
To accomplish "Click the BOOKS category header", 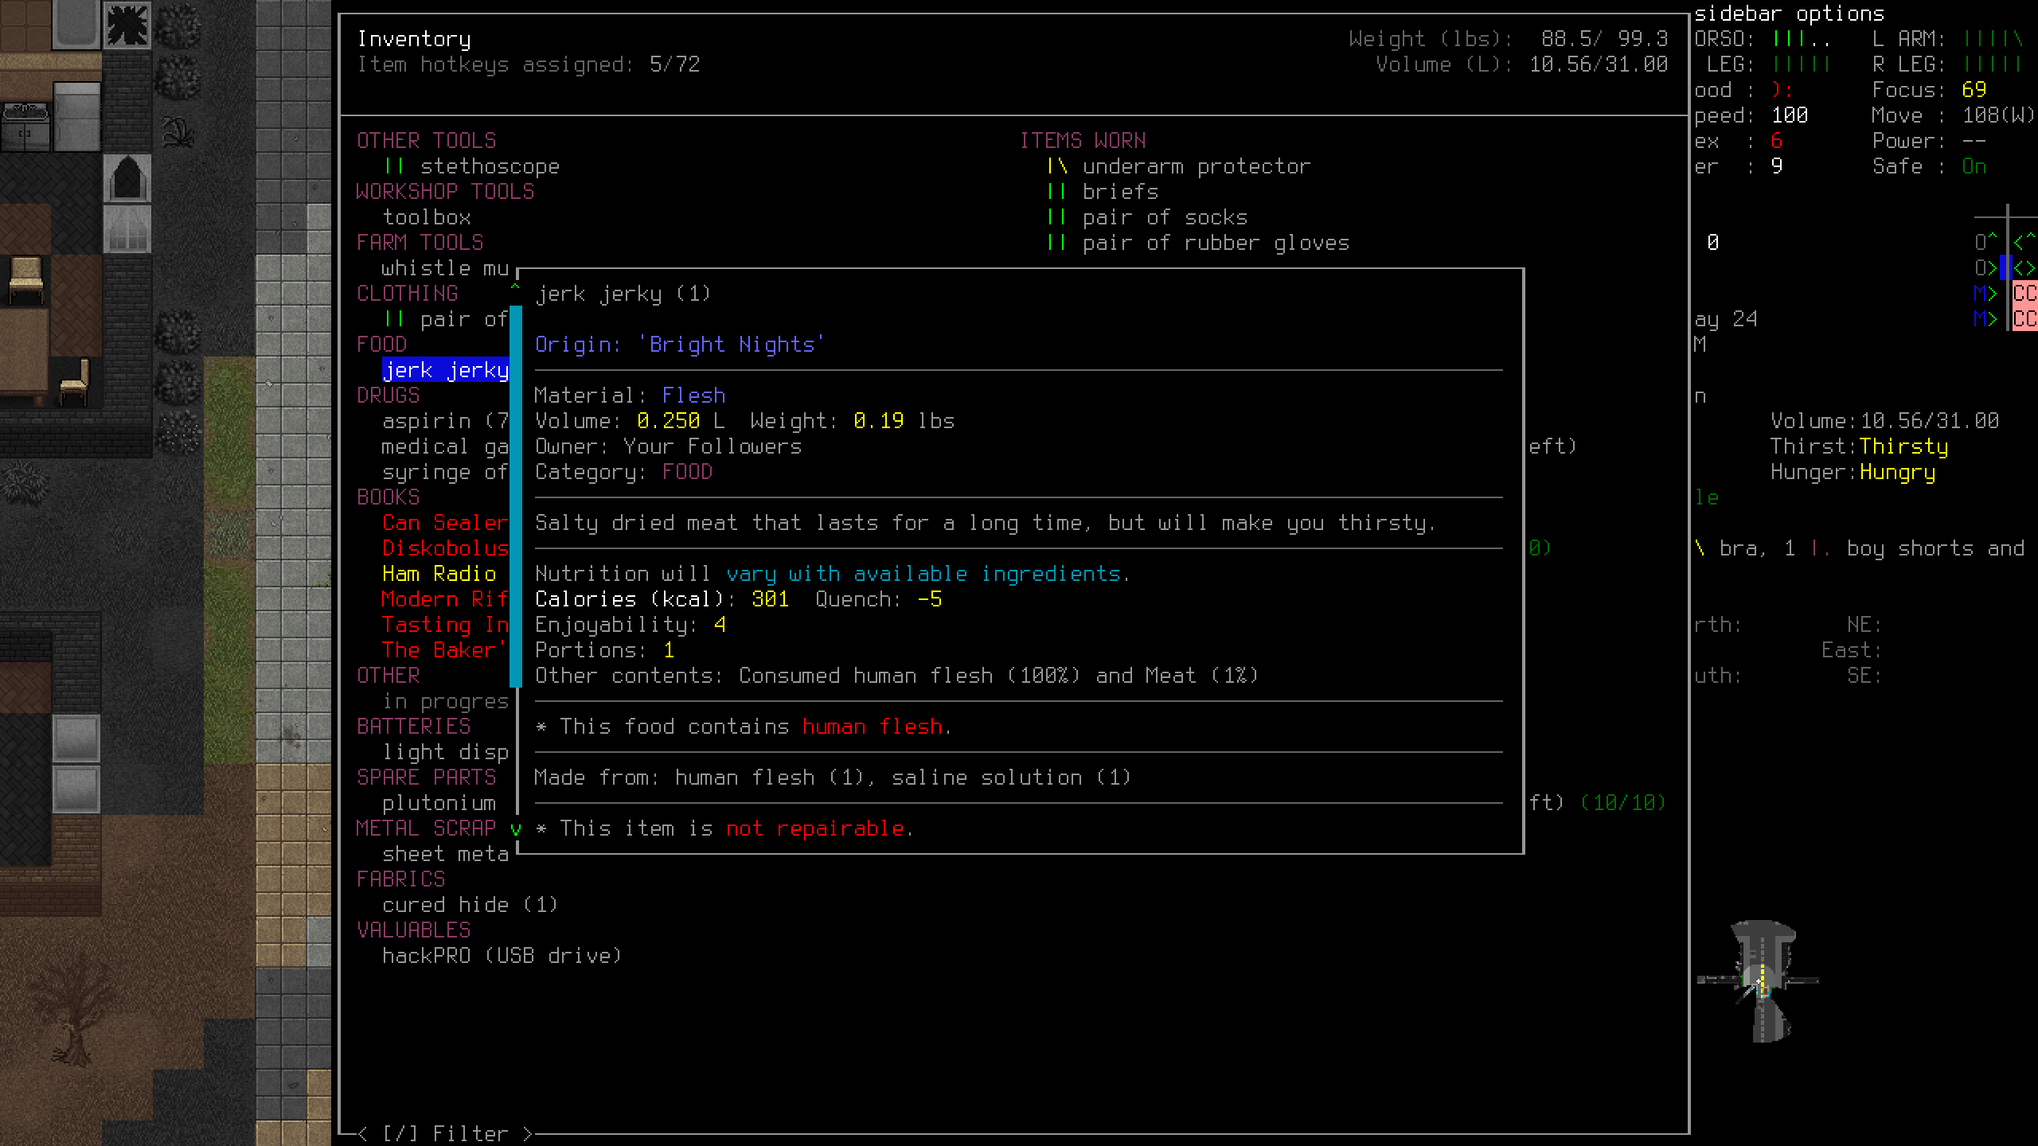I will (388, 497).
